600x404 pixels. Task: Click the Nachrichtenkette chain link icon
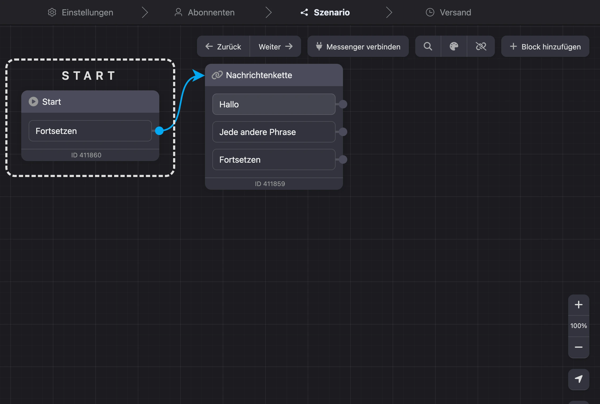coord(217,75)
